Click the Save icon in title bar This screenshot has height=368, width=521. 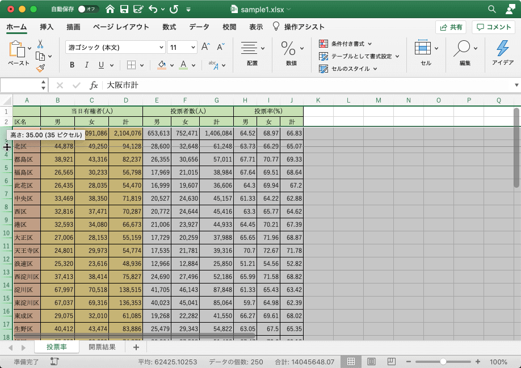point(124,9)
